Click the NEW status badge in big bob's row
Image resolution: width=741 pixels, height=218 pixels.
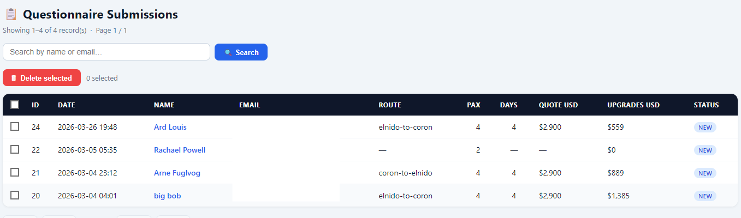705,196
